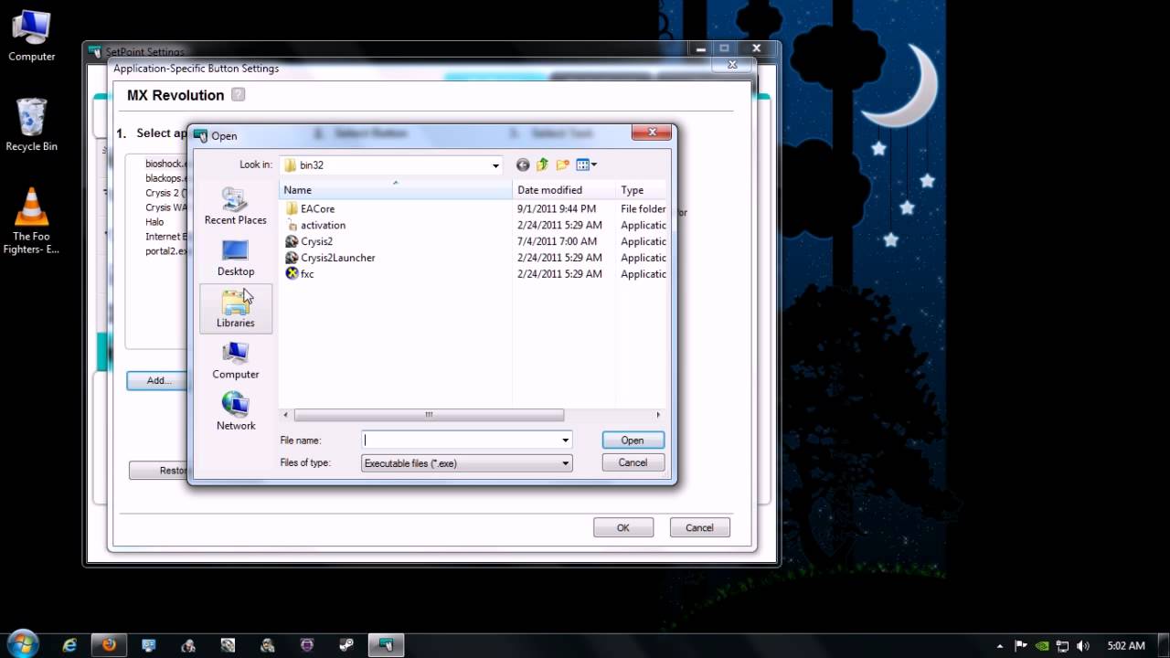Select blackops in the application list
This screenshot has width=1170, height=658.
tap(165, 178)
